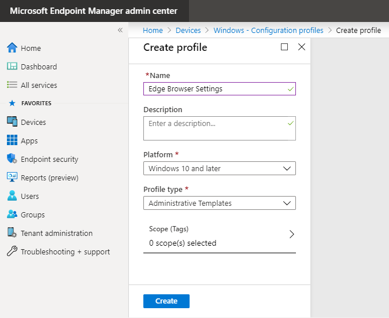Click Create profile breadcrumb text

358,30
